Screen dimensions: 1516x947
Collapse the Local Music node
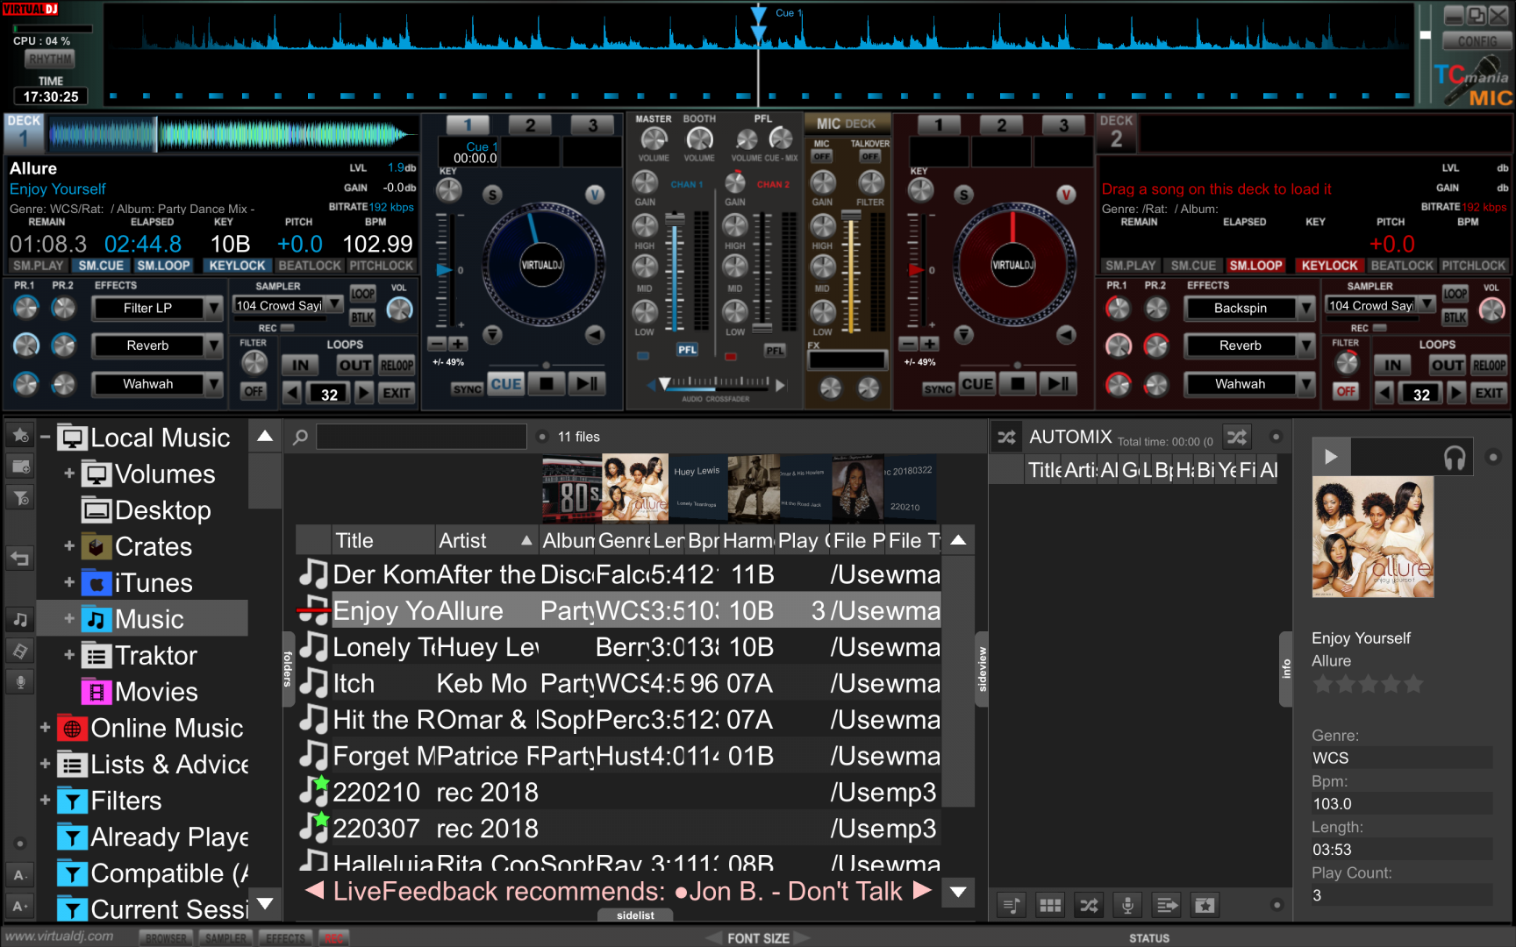[x=45, y=437]
